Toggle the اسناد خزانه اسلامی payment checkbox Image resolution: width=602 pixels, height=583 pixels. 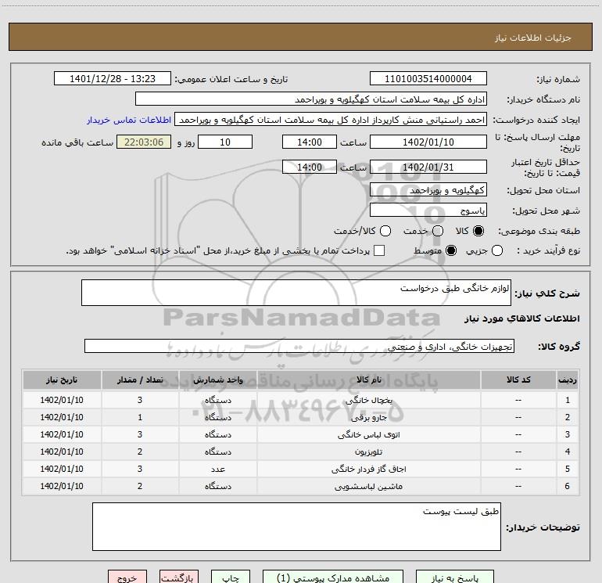[x=379, y=250]
